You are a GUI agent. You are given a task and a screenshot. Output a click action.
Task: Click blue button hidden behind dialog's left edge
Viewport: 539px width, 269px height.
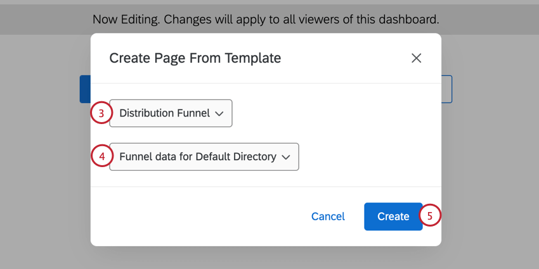click(x=85, y=89)
